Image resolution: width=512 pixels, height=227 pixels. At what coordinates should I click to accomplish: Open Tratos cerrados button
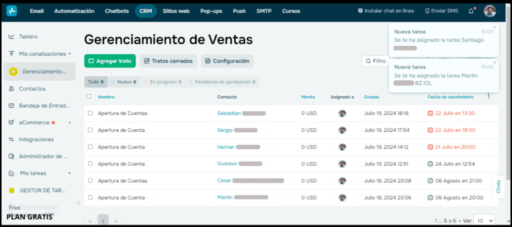[168, 61]
